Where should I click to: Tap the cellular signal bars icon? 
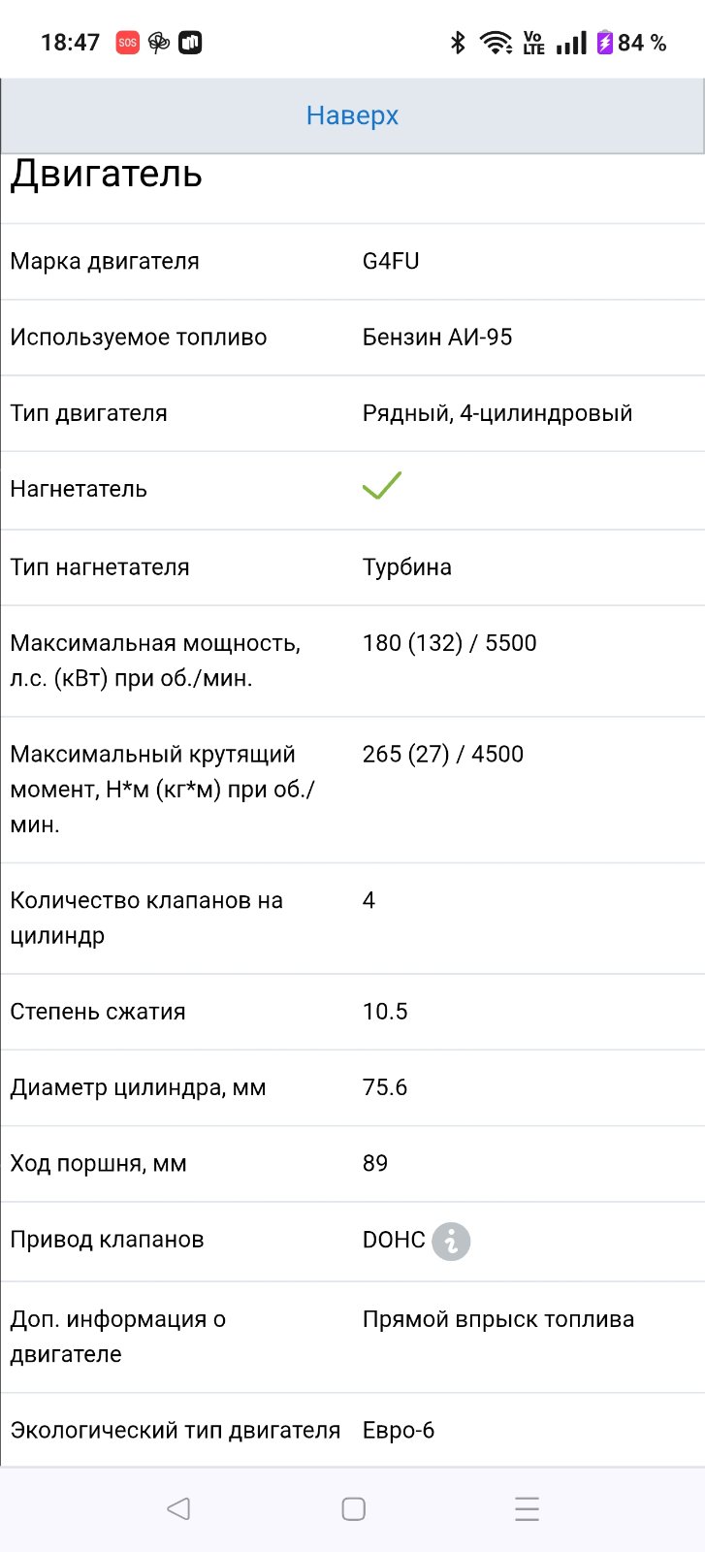click(x=571, y=43)
